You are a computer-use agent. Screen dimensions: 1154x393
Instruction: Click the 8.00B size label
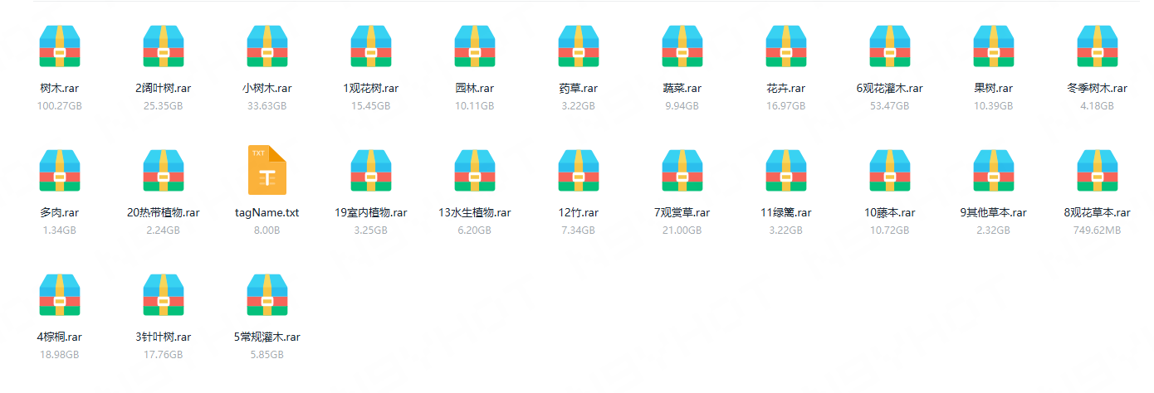click(x=267, y=230)
